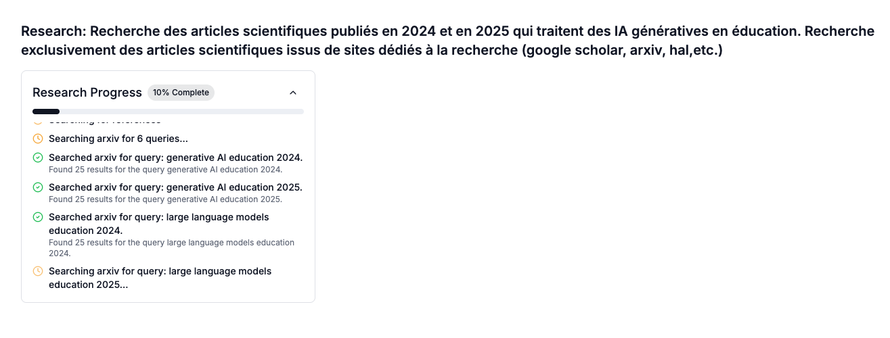Click the unfilled grey part of the progress bar
The width and height of the screenshot is (890, 338).
(181, 111)
